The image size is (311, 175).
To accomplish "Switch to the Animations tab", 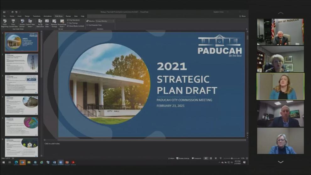I will tap(48, 16).
